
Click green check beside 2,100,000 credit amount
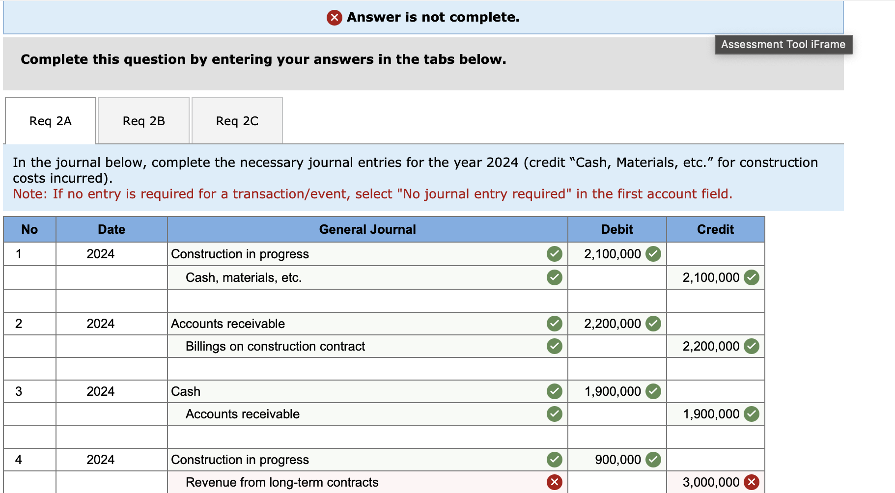click(752, 277)
